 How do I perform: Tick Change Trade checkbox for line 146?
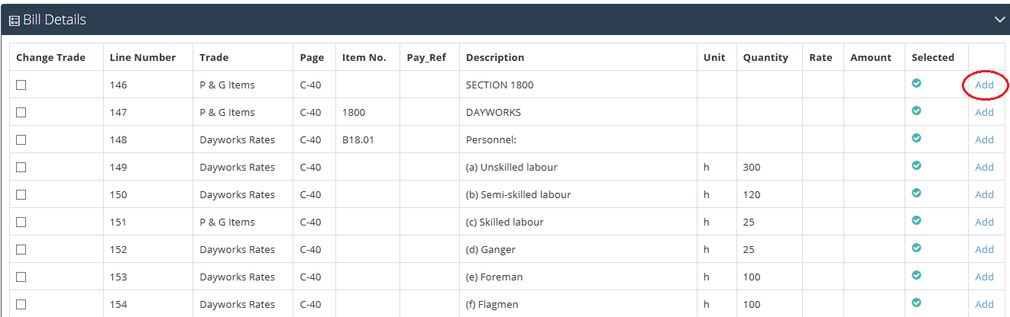21,85
